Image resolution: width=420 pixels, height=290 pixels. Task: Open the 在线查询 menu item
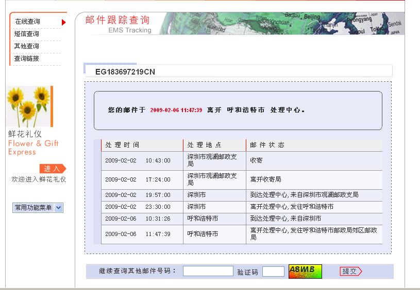(27, 22)
